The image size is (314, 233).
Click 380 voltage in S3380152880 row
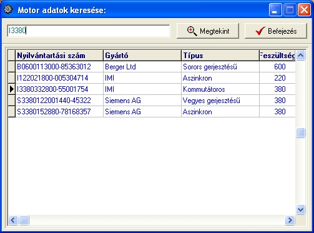277,112
